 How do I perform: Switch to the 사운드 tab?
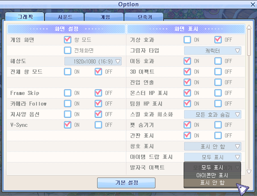[64, 17]
